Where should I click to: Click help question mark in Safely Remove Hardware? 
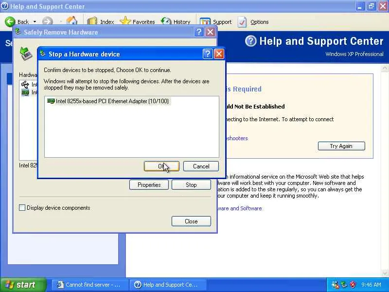199,32
